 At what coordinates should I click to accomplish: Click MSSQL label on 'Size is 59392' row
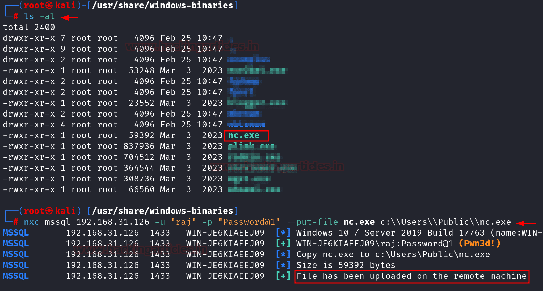16,265
